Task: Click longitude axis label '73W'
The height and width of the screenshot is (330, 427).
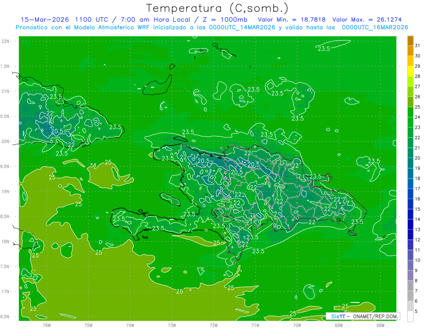Action: point(172,325)
